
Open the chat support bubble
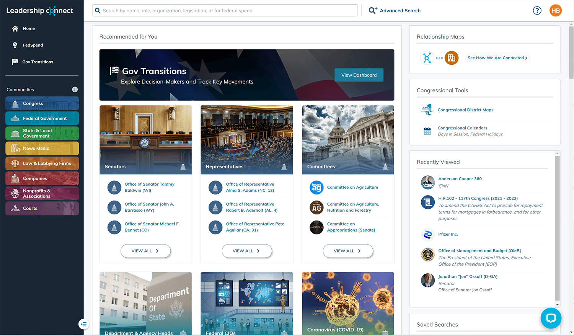[551, 318]
